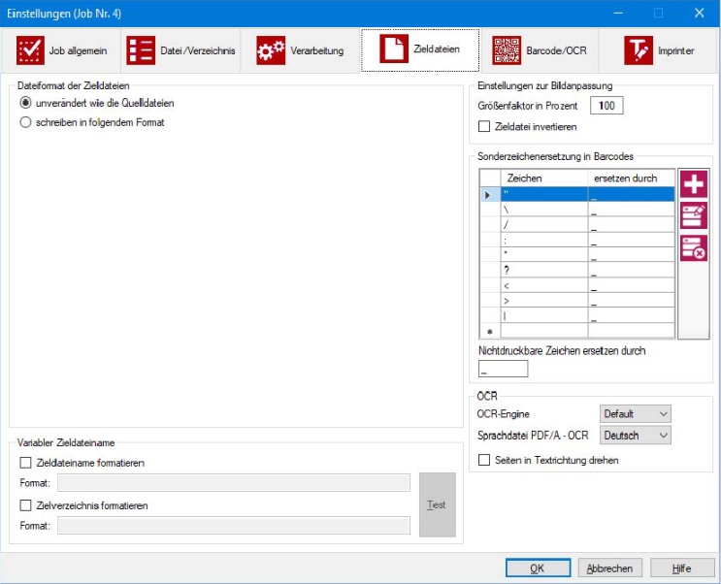The image size is (721, 584).
Task: Select the greater-than character row
Action: point(577,301)
